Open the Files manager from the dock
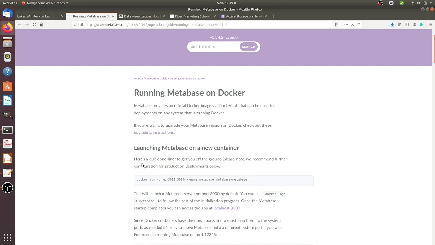The width and height of the screenshot is (435, 245). pyautogui.click(x=7, y=43)
